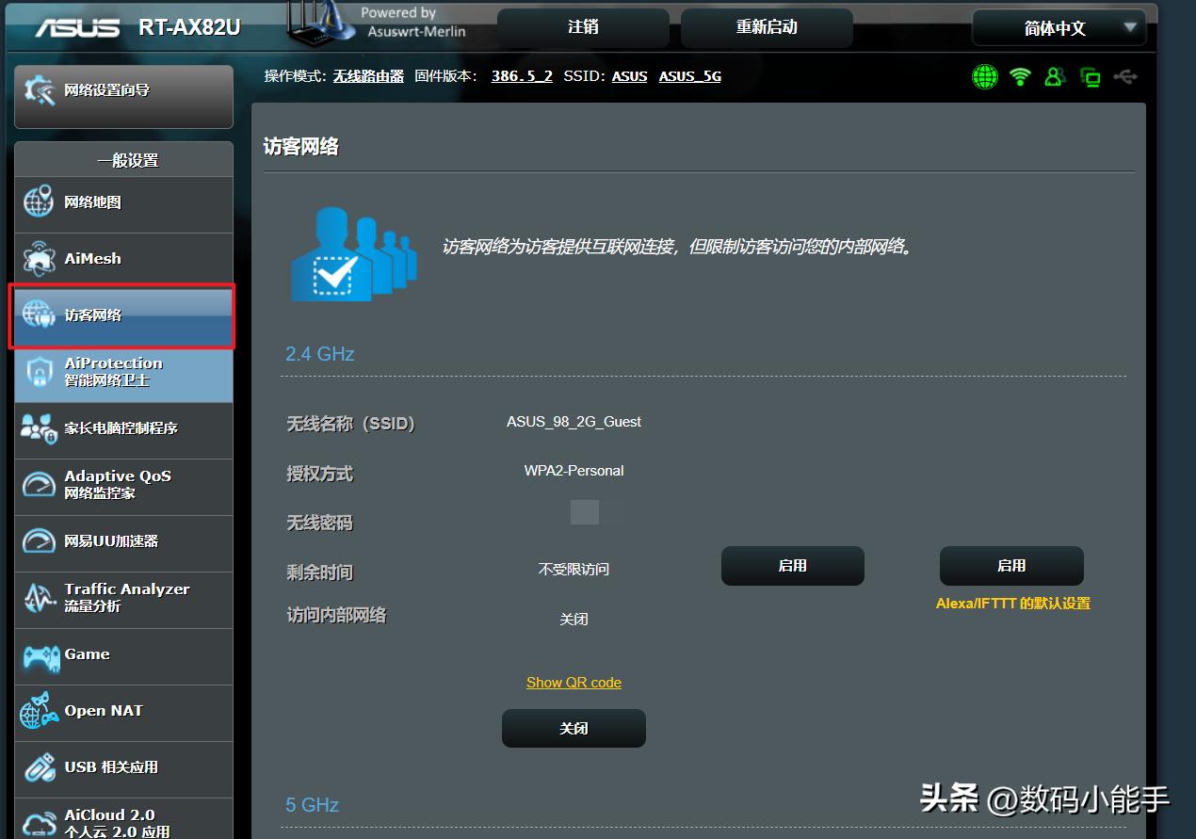Click the 注销 logout button

pyautogui.click(x=583, y=28)
